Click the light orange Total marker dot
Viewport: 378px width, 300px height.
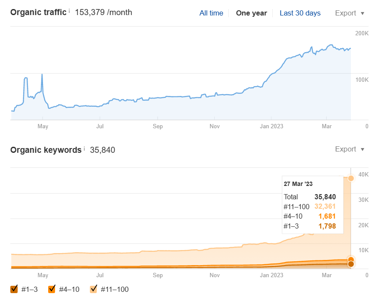point(351,178)
